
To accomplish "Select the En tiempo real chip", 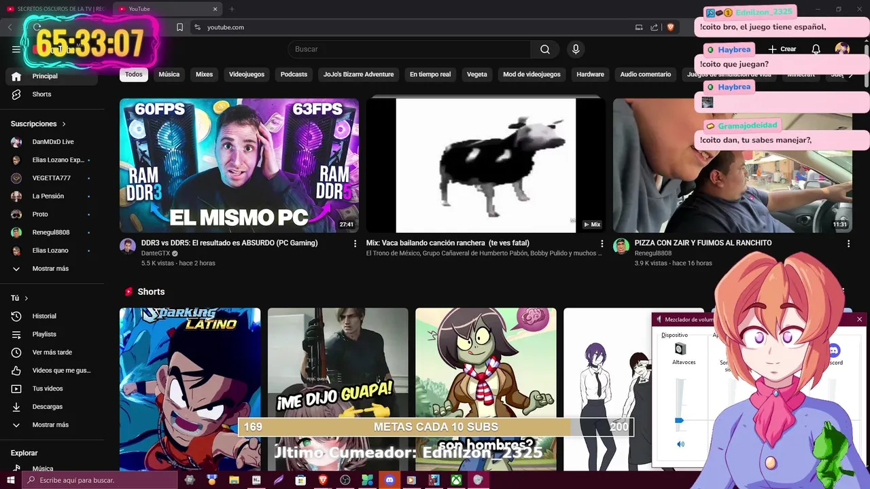I will click(430, 75).
